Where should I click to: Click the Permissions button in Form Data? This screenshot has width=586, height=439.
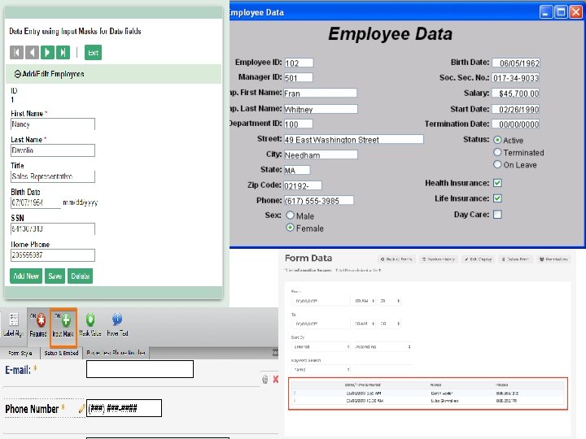(x=553, y=259)
